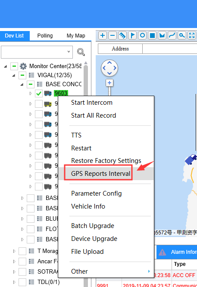
Task: Collapse the Monitor Center tree node
Action: click(x=6, y=66)
